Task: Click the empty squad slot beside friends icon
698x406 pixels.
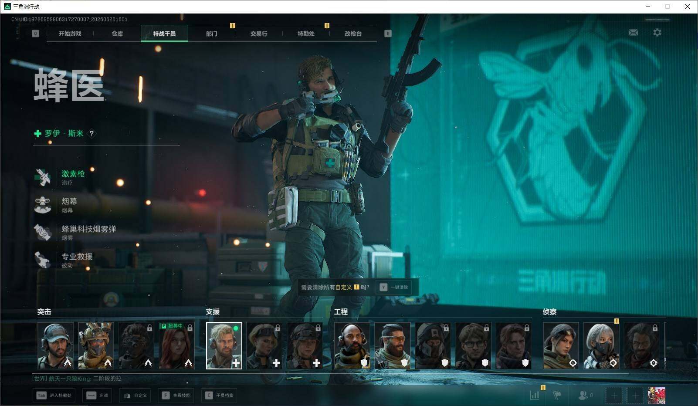Action: [614, 396]
